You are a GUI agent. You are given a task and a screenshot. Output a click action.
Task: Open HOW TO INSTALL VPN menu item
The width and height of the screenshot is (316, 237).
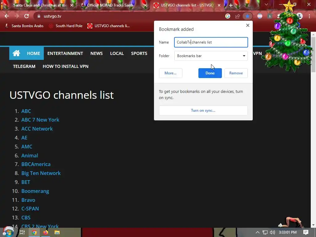point(65,66)
